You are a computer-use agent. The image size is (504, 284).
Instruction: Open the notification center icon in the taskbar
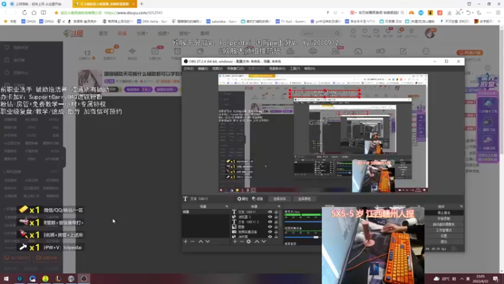click(x=496, y=278)
